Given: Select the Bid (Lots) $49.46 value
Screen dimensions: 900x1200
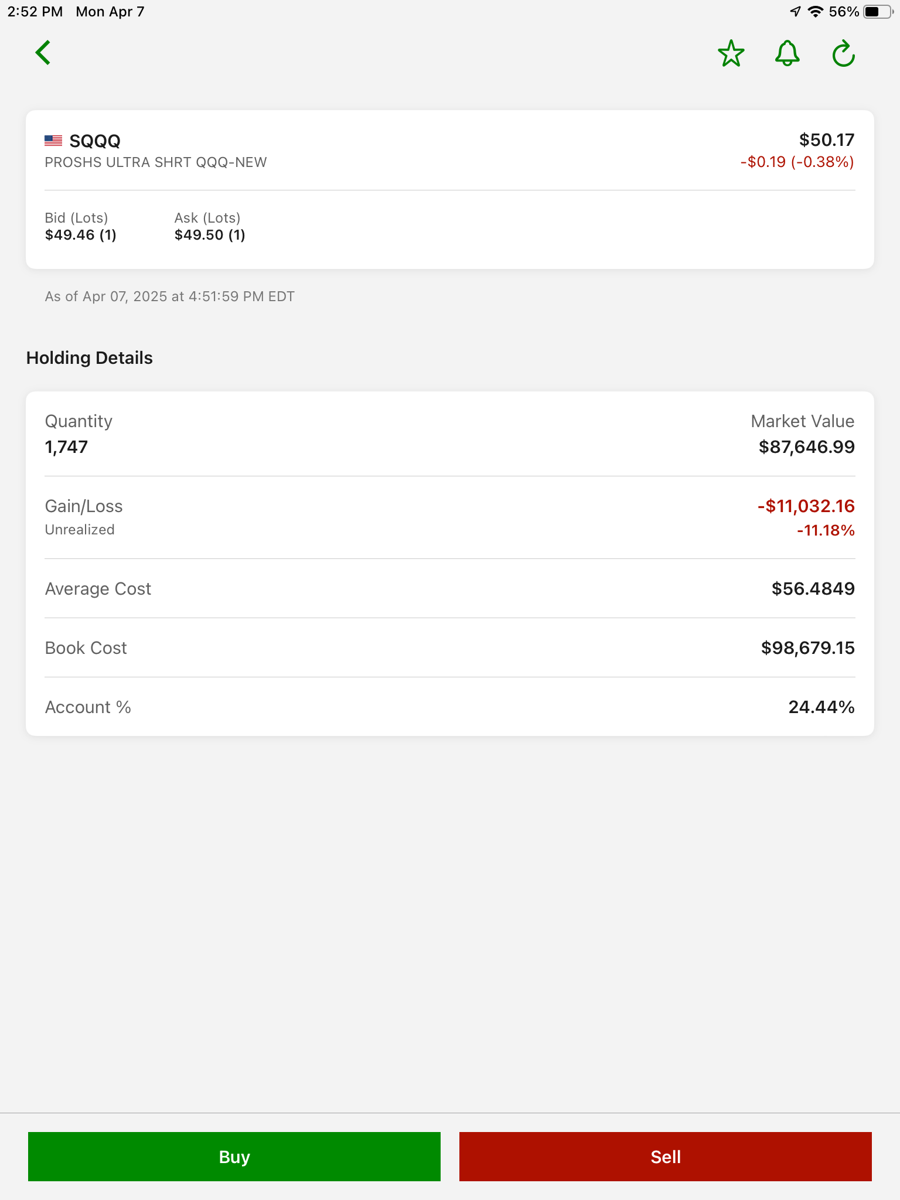Looking at the screenshot, I should (81, 235).
